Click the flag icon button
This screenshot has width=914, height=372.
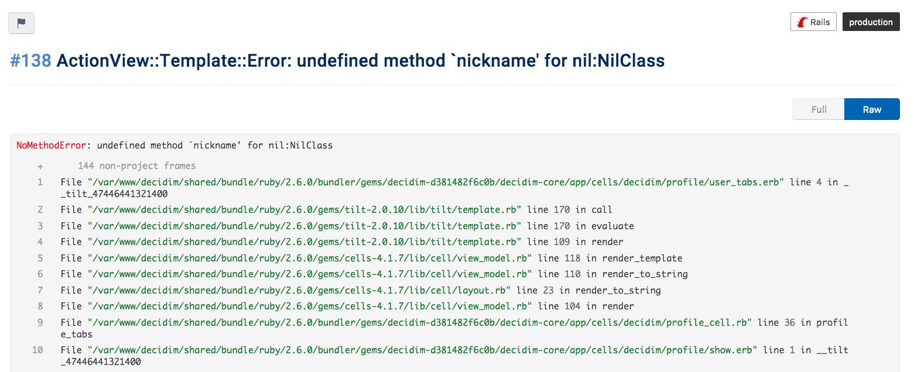coord(21,23)
